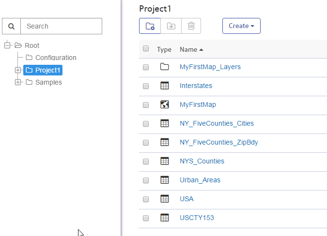Click the search magnifier icon

coord(11,26)
